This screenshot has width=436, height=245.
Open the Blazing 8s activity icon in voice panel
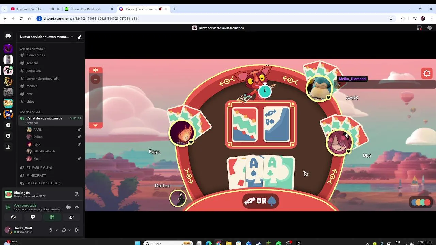(8, 194)
